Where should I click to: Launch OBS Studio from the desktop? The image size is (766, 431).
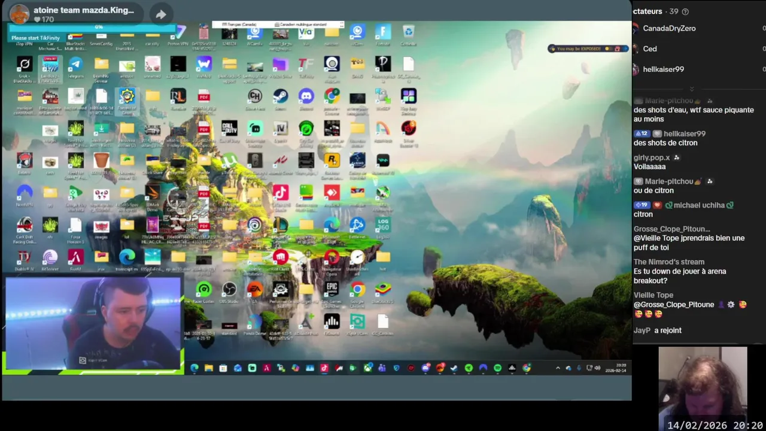(x=229, y=289)
